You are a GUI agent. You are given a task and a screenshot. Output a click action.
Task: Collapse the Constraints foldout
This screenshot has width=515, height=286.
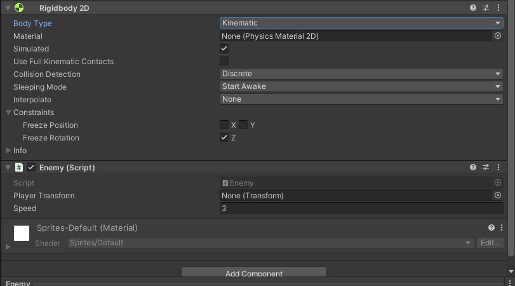[8, 112]
